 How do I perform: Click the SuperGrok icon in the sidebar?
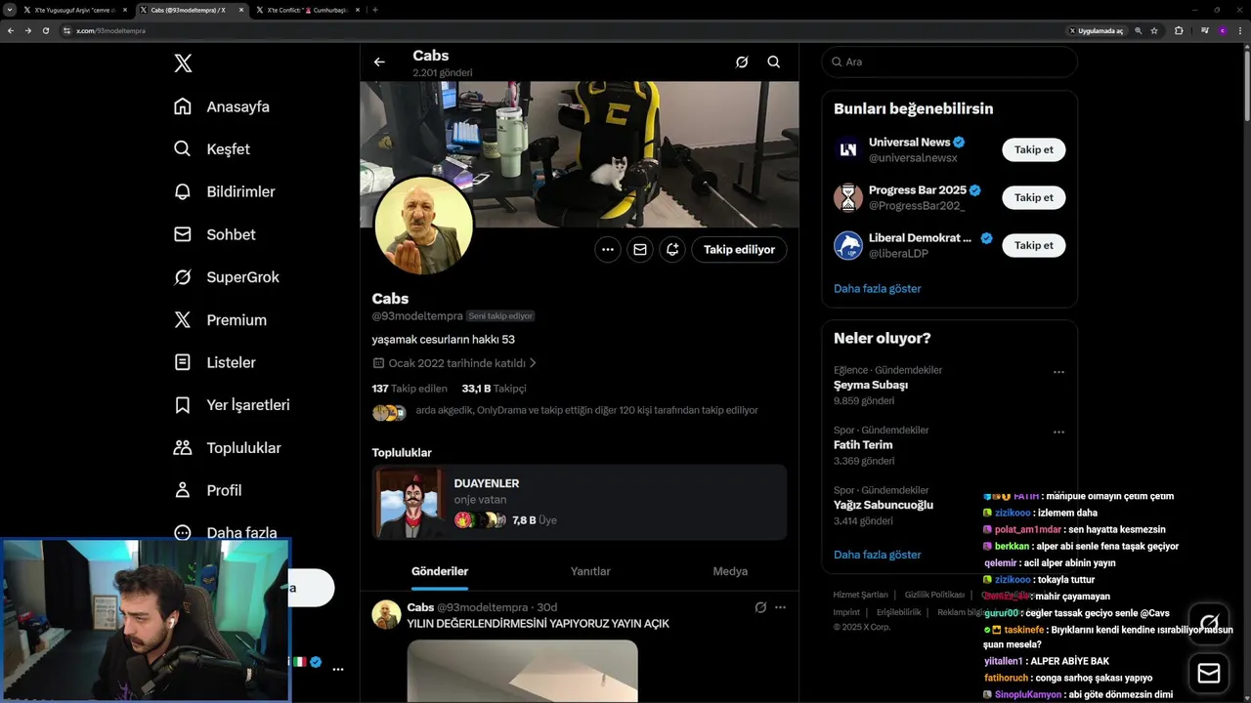[x=183, y=277]
